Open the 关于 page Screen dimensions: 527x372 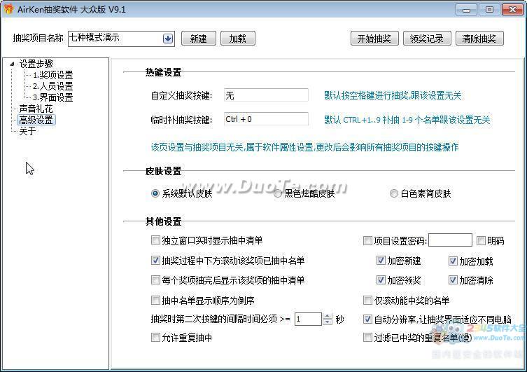(27, 131)
